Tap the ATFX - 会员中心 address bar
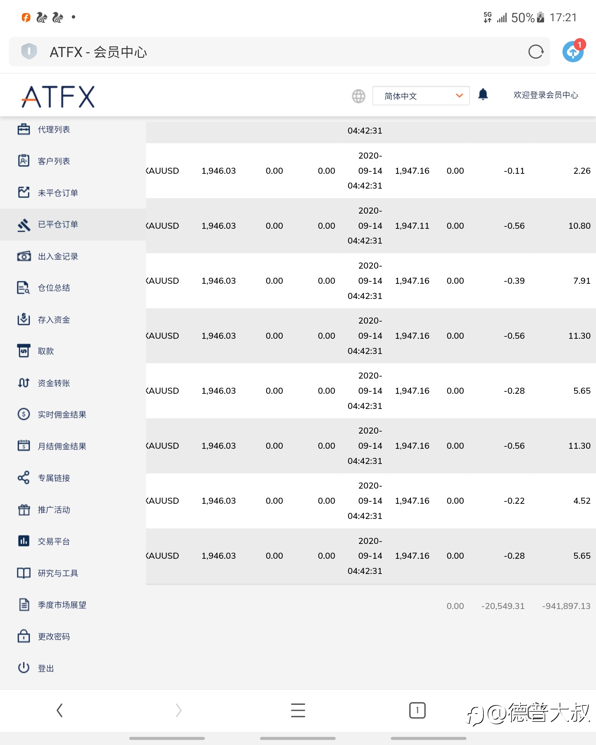The height and width of the screenshot is (745, 596). click(x=279, y=52)
